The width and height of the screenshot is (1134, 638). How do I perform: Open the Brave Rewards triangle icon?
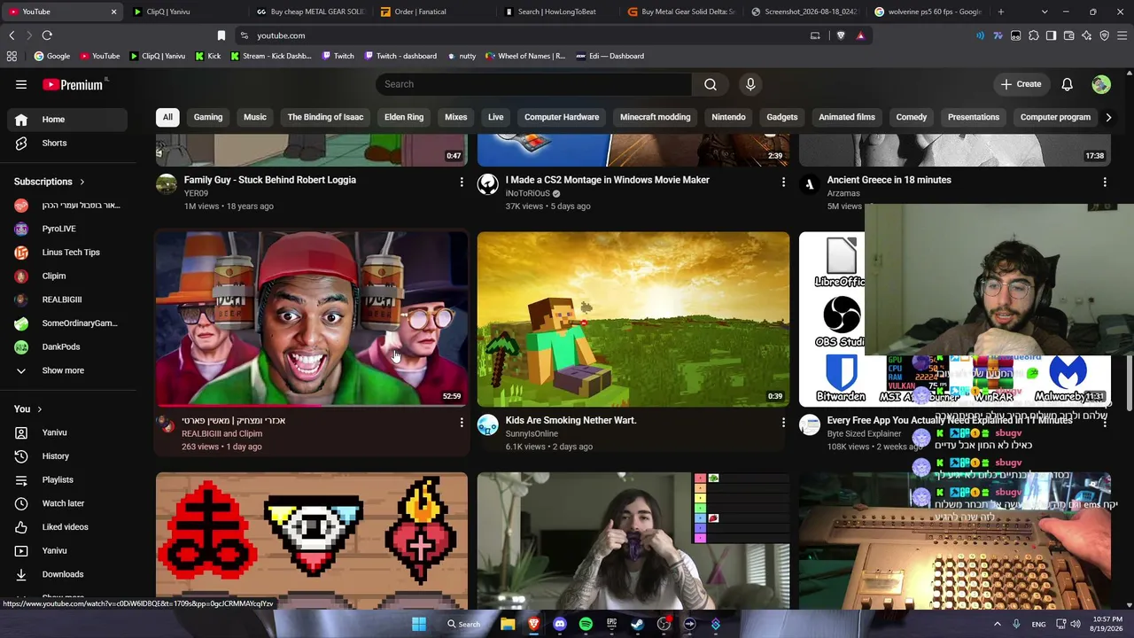(x=860, y=35)
